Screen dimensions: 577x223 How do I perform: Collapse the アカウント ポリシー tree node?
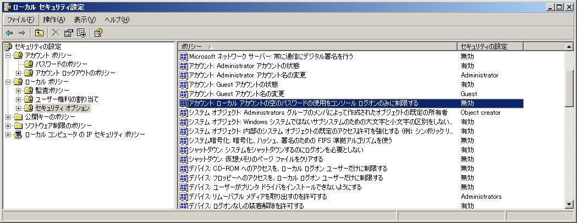click(8, 55)
